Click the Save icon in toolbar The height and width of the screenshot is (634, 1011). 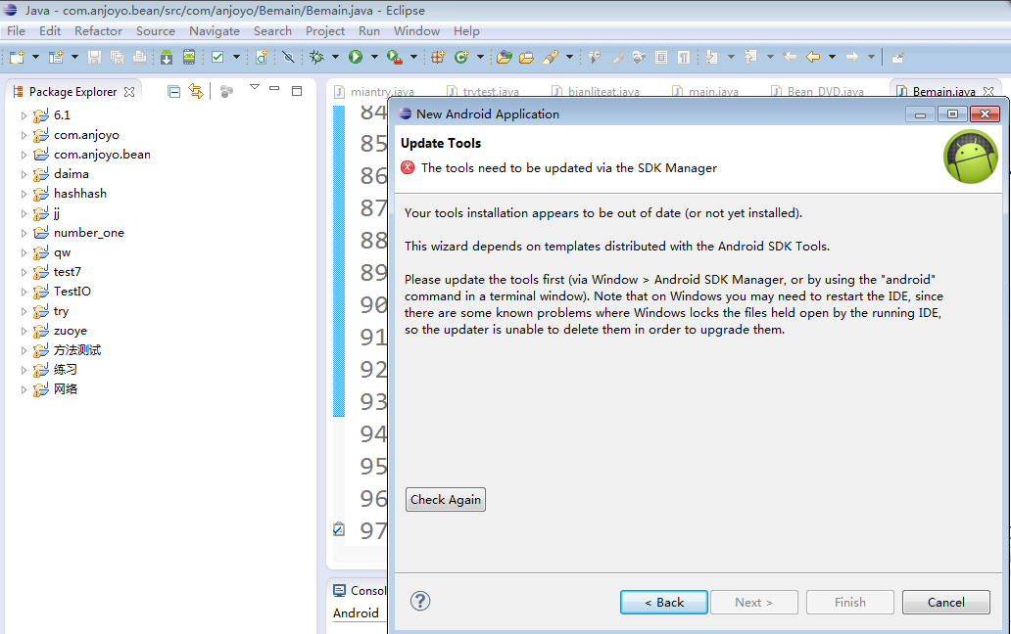[x=94, y=58]
